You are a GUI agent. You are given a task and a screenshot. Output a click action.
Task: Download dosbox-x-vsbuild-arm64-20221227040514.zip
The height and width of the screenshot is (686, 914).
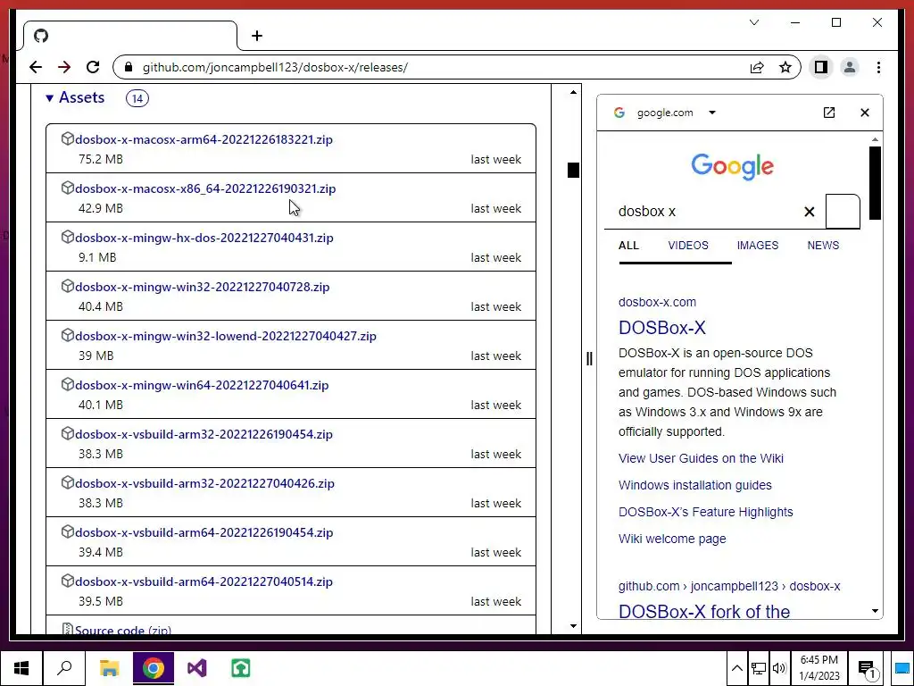tap(204, 581)
